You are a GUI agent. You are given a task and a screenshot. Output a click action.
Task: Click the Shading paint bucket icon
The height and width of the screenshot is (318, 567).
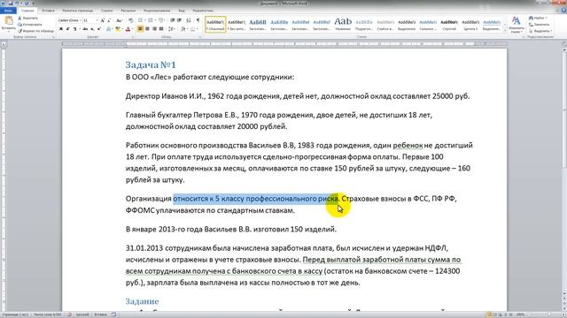pos(183,29)
